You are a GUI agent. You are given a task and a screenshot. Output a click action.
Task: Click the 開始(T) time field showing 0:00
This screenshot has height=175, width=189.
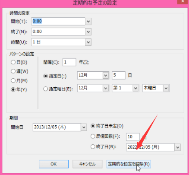click(x=58, y=21)
